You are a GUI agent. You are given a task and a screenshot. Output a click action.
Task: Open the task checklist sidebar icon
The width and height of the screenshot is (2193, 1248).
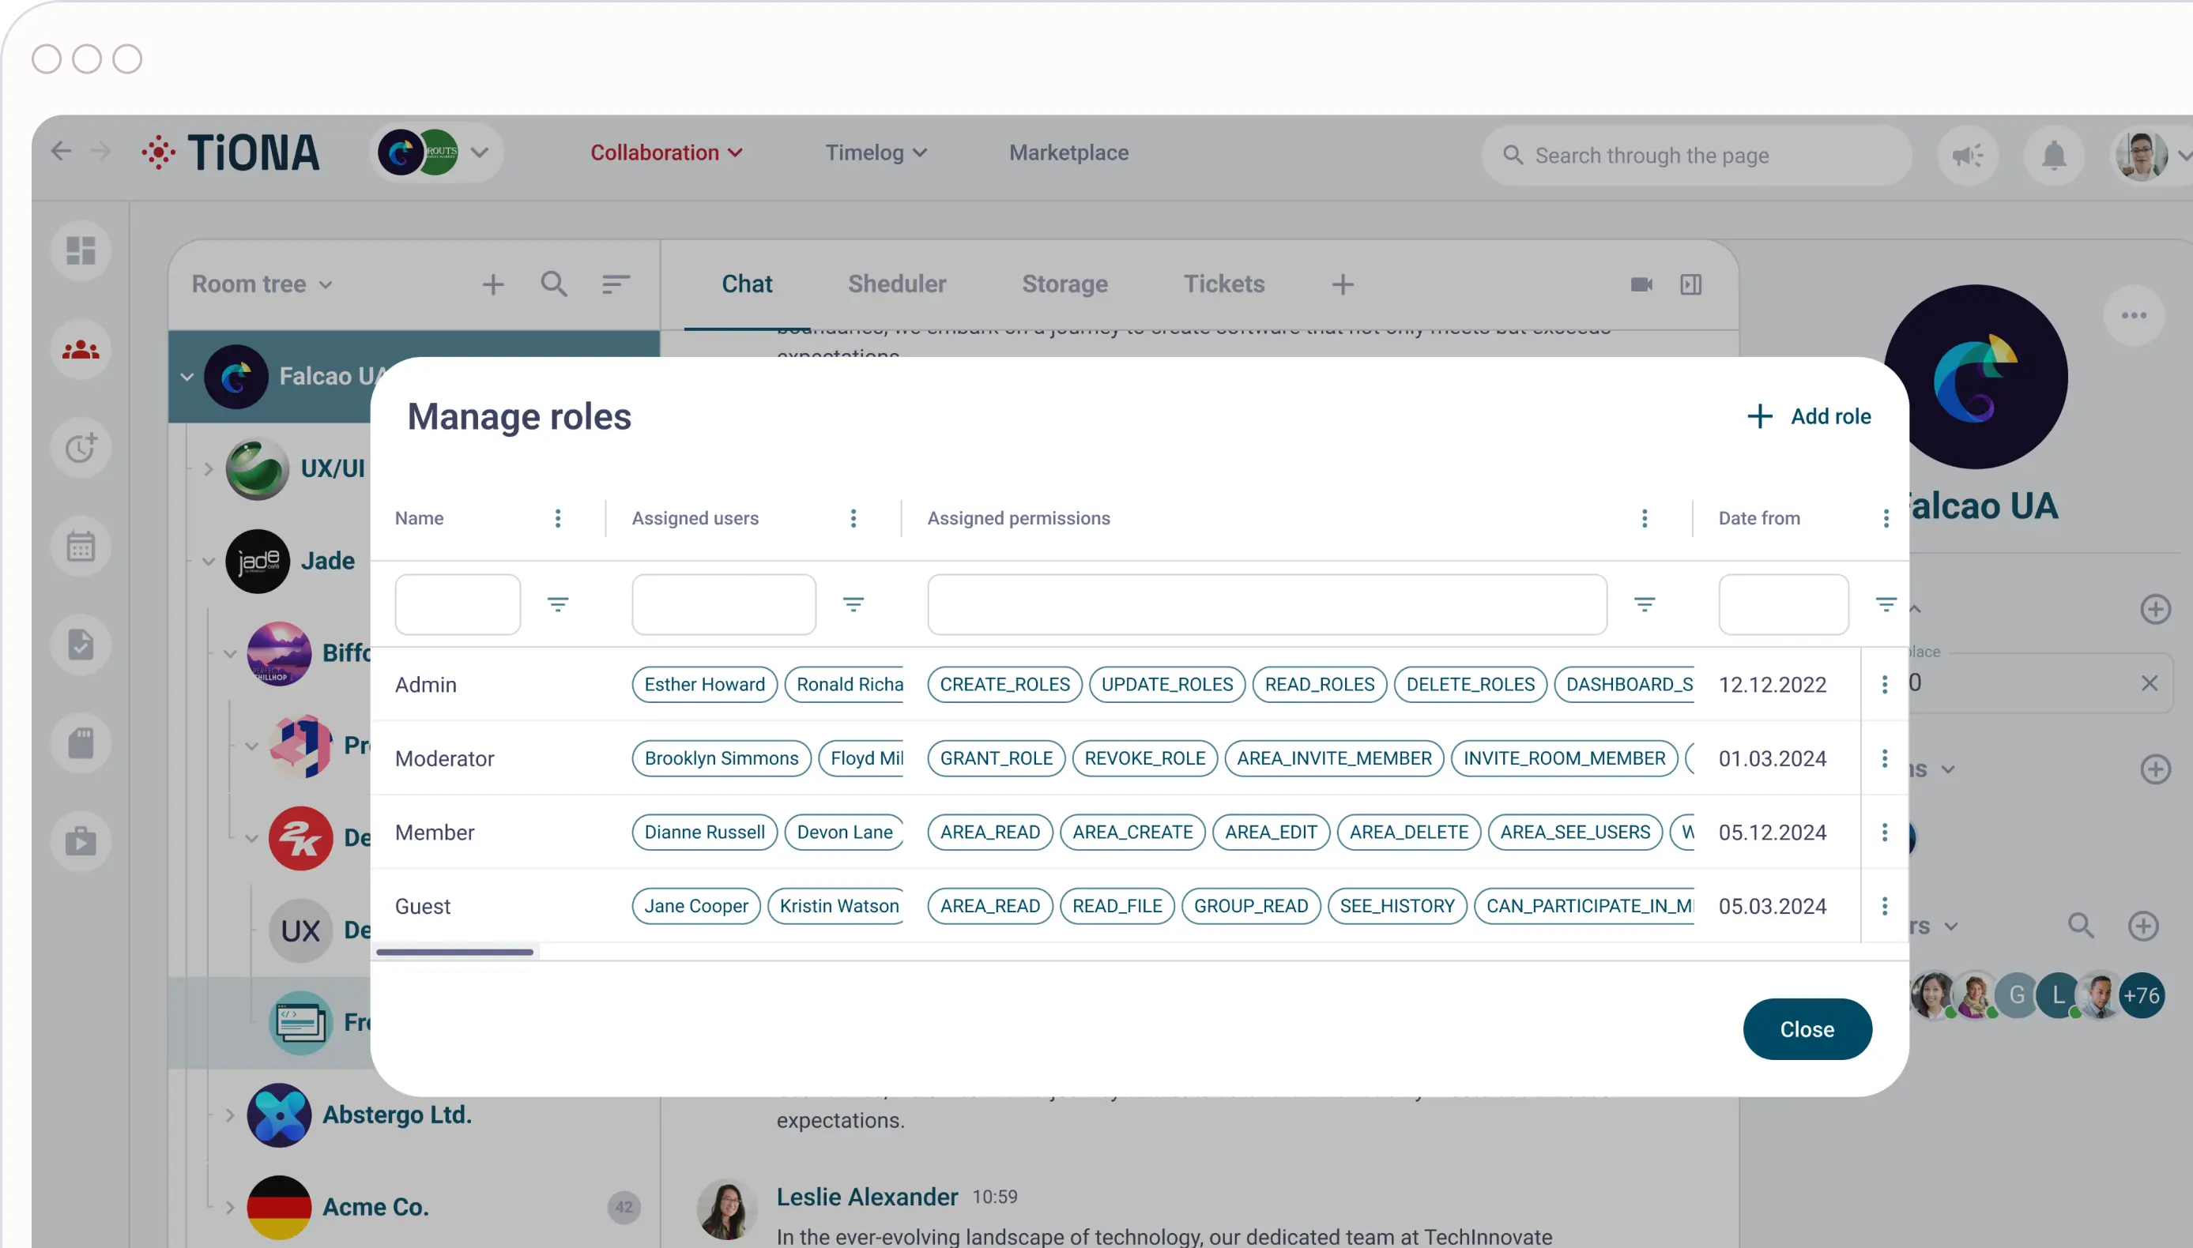click(81, 645)
